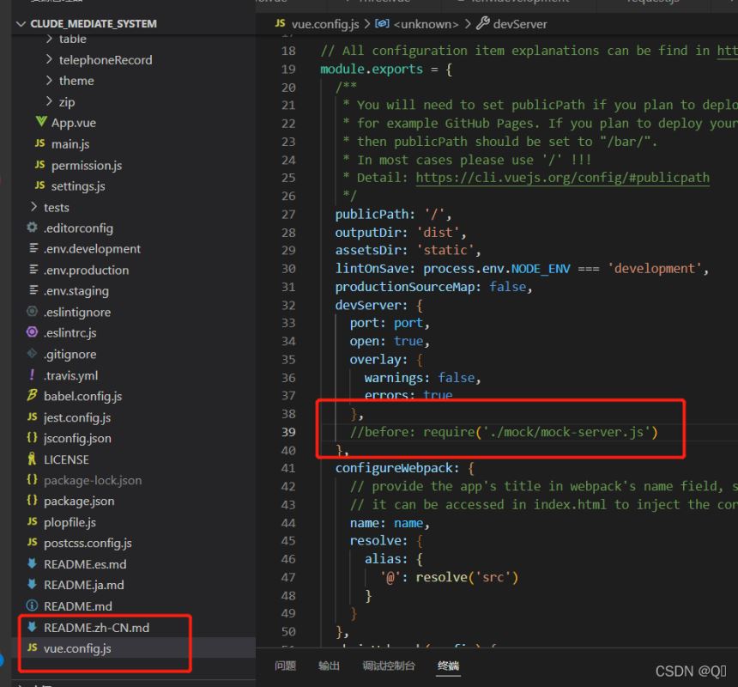Switch to the 问题 (Problems) panel tab
Viewport: 738px width, 687px height.
(285, 666)
